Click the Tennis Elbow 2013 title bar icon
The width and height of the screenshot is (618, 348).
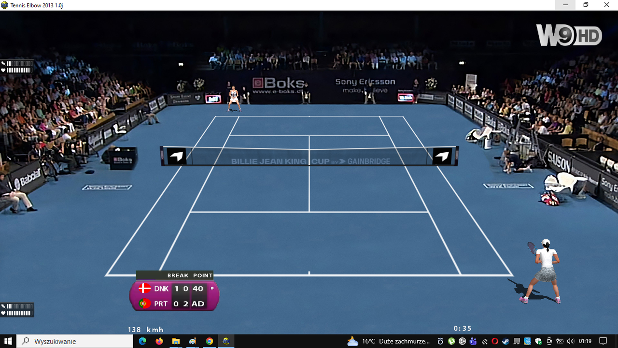coord(4,5)
